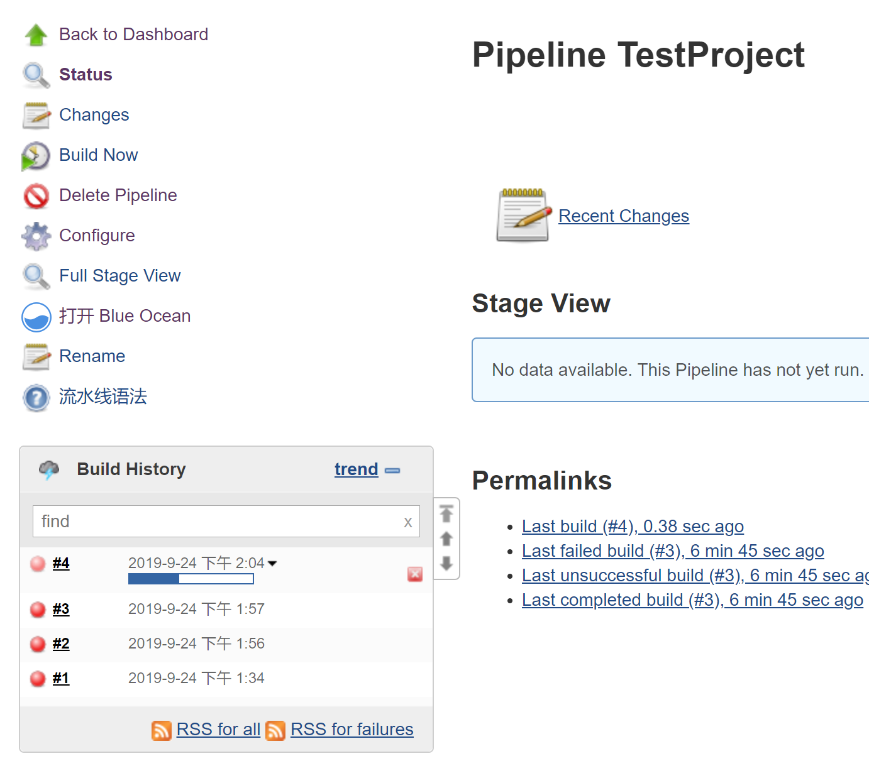Open the dropdown arrow beside build #4 timestamp
The height and width of the screenshot is (761, 869).
tap(272, 563)
